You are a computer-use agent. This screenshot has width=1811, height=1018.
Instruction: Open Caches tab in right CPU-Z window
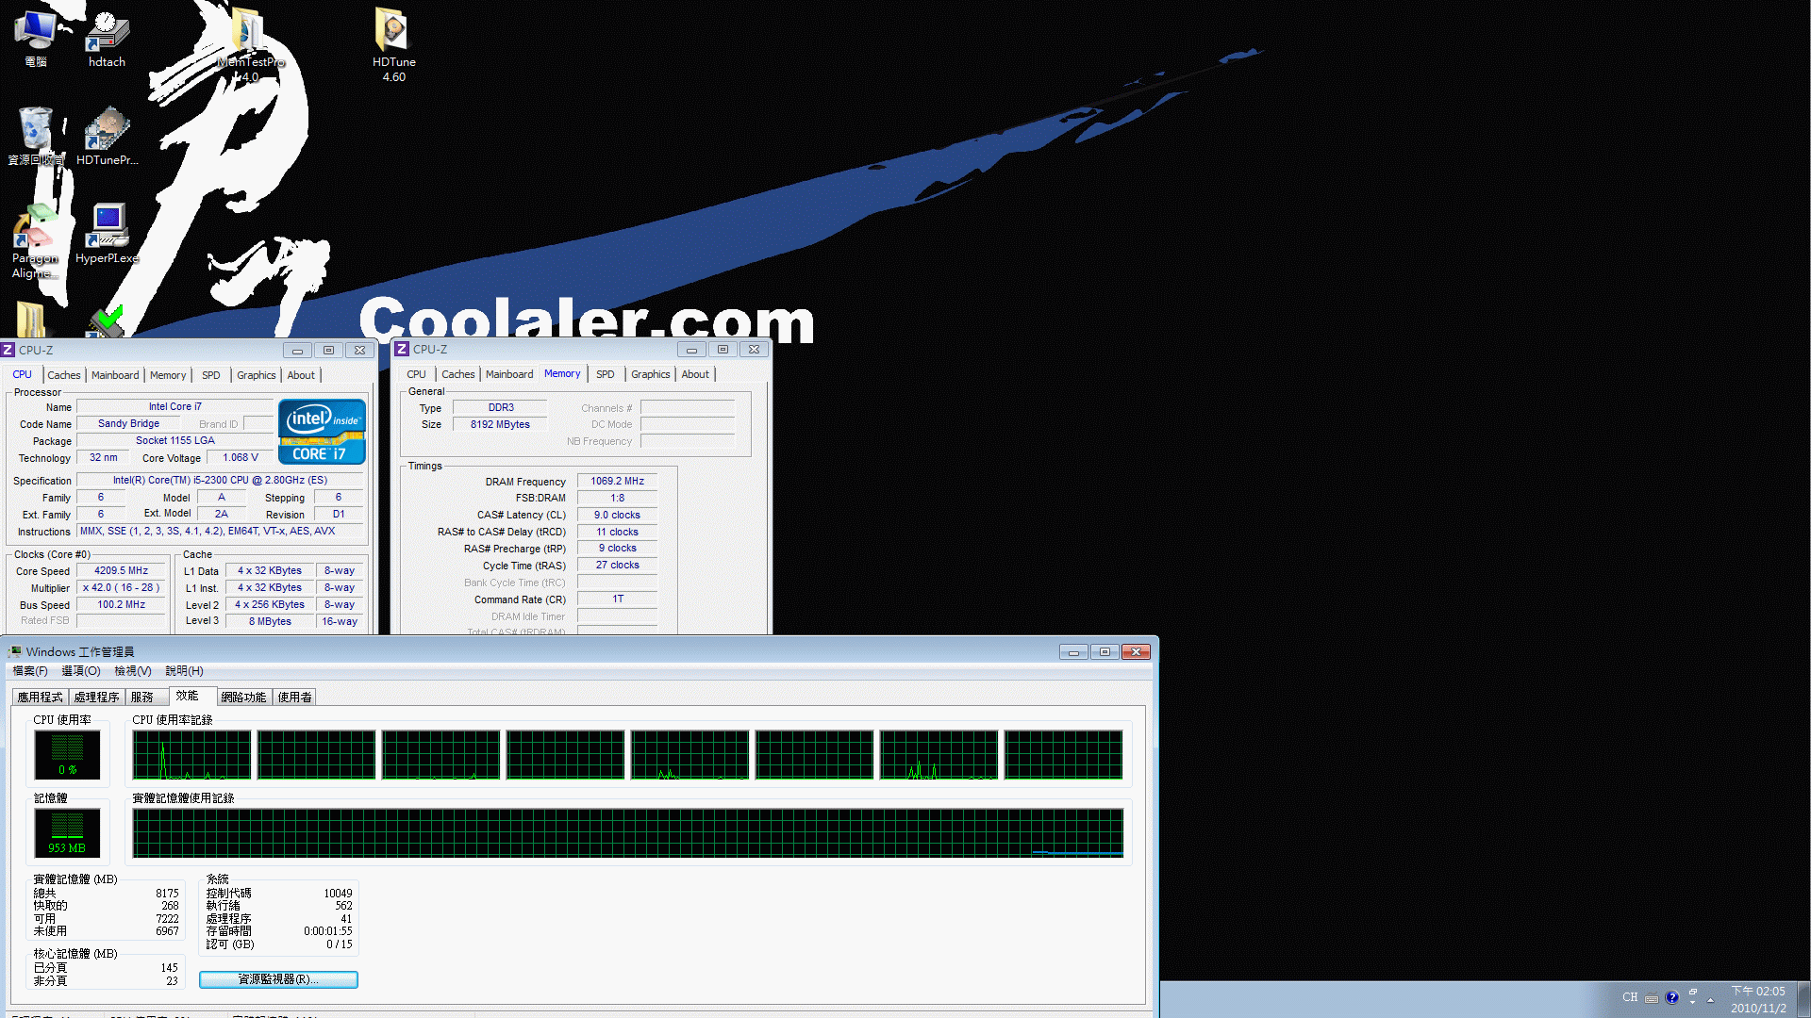[x=458, y=374]
